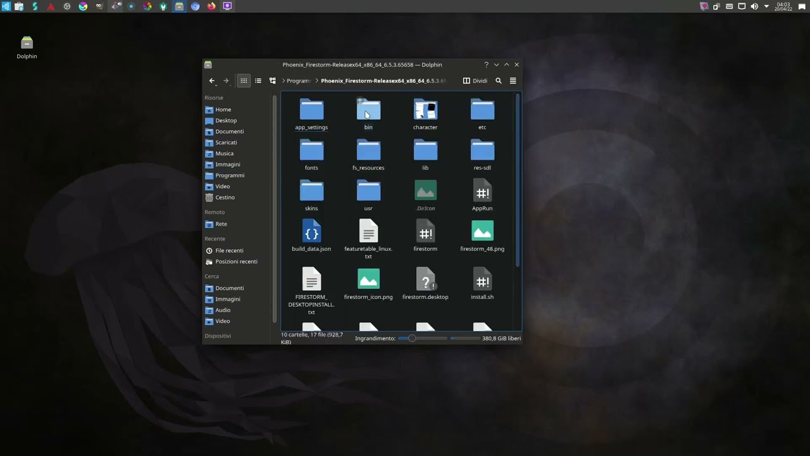Select the firestorm script file
The width and height of the screenshot is (810, 456).
point(425,236)
